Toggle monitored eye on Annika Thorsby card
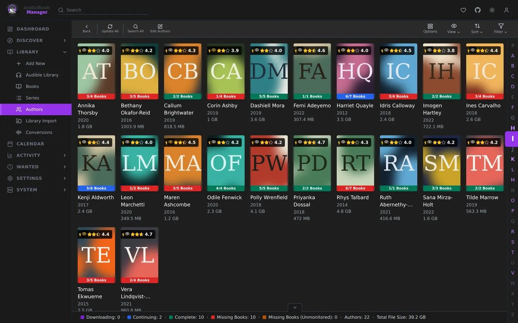Image resolution: width=518 pixels, height=323 pixels. 84,50
